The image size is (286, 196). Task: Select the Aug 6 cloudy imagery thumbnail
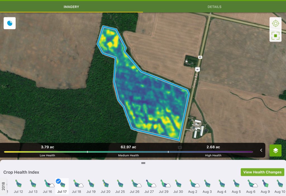coord(251,186)
